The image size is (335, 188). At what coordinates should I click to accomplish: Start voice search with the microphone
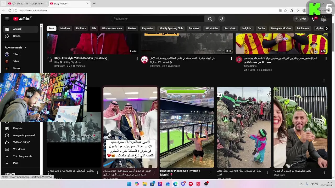coord(222,19)
